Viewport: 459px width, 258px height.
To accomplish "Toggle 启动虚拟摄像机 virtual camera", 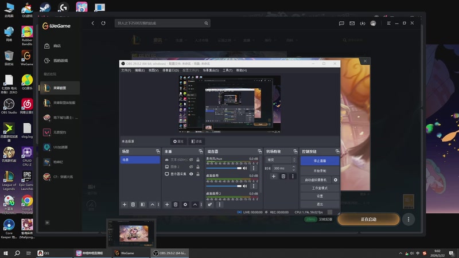I will [x=316, y=180].
